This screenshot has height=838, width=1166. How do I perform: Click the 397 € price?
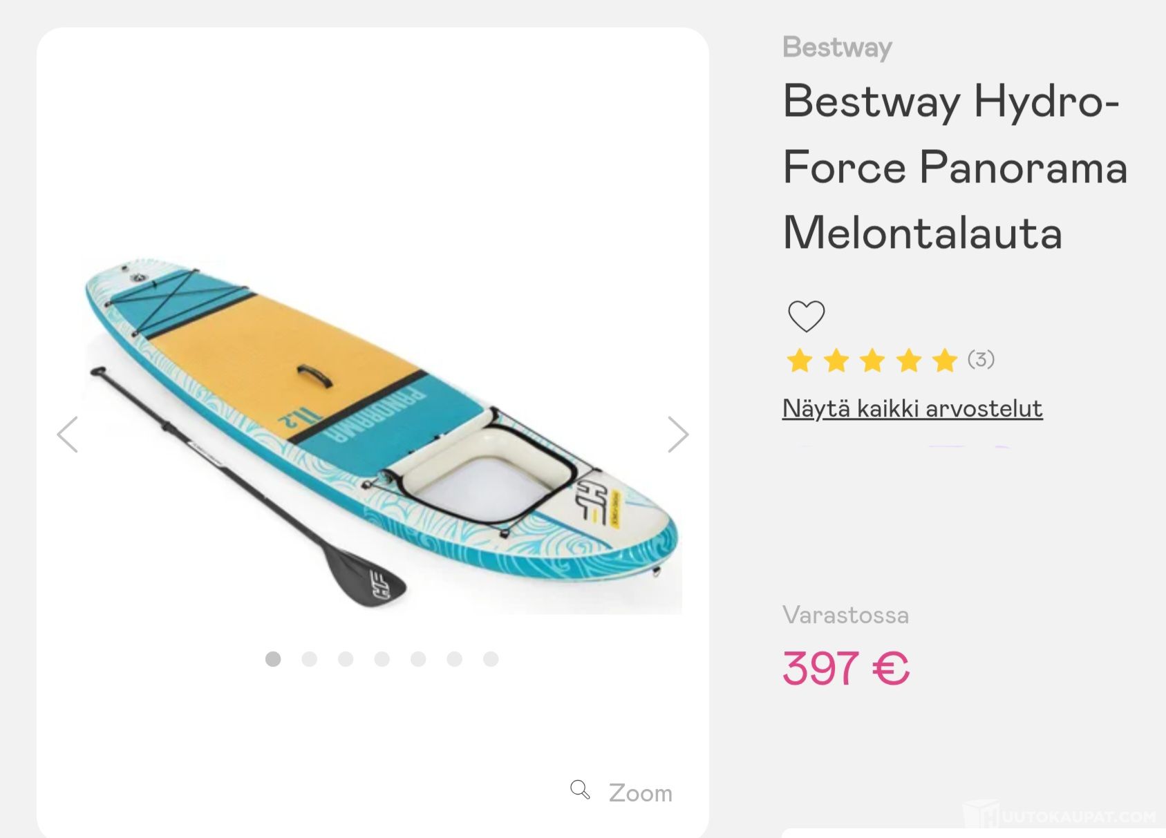[846, 668]
